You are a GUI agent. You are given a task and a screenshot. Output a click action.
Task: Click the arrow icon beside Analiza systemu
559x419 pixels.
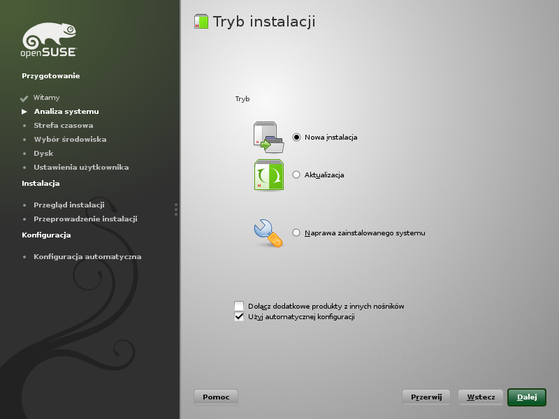tap(24, 112)
